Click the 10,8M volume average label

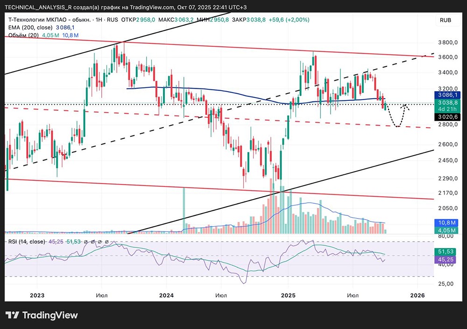(447, 223)
